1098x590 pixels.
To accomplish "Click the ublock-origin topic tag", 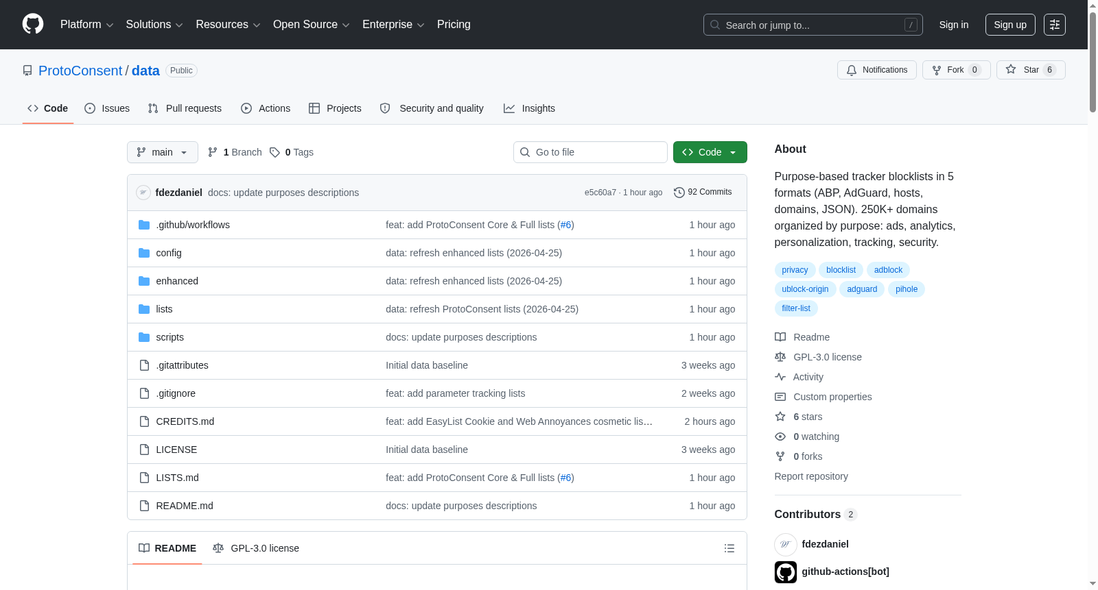I will click(805, 289).
